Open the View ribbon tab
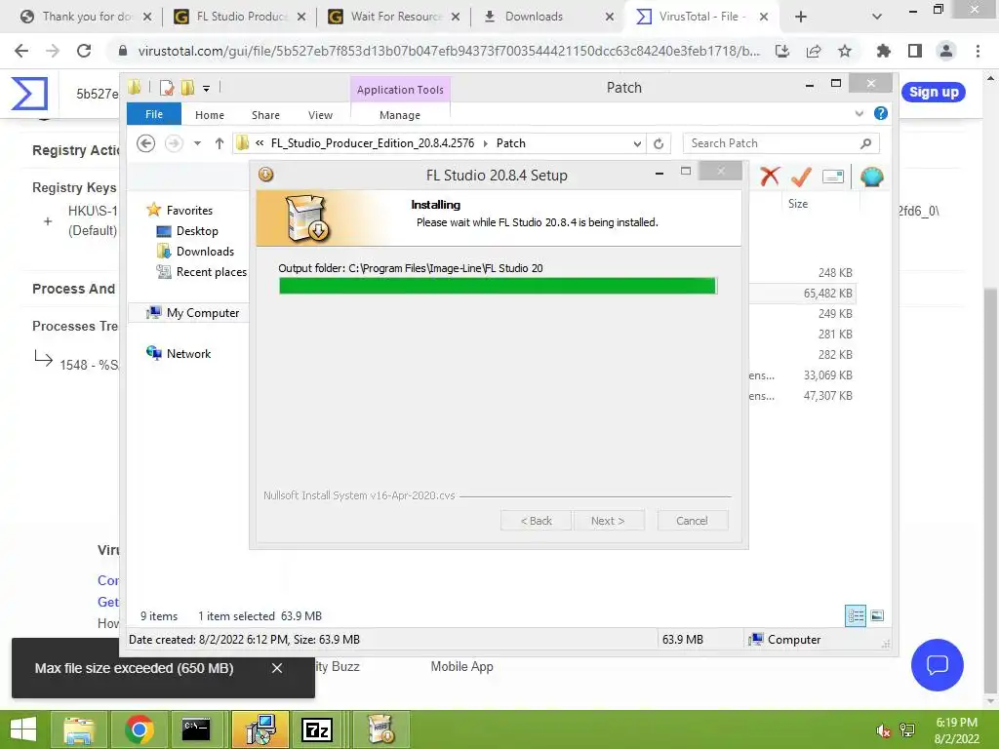Image resolution: width=999 pixels, height=749 pixels. (x=320, y=115)
